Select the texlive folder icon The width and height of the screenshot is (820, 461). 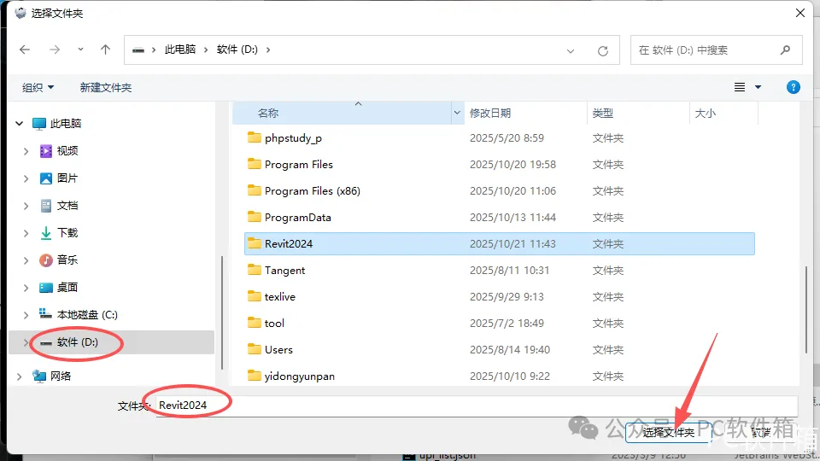255,296
